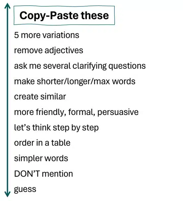This screenshot has width=183, height=201.
Task: Select the 'guess' text at bottom
Action: click(x=25, y=189)
